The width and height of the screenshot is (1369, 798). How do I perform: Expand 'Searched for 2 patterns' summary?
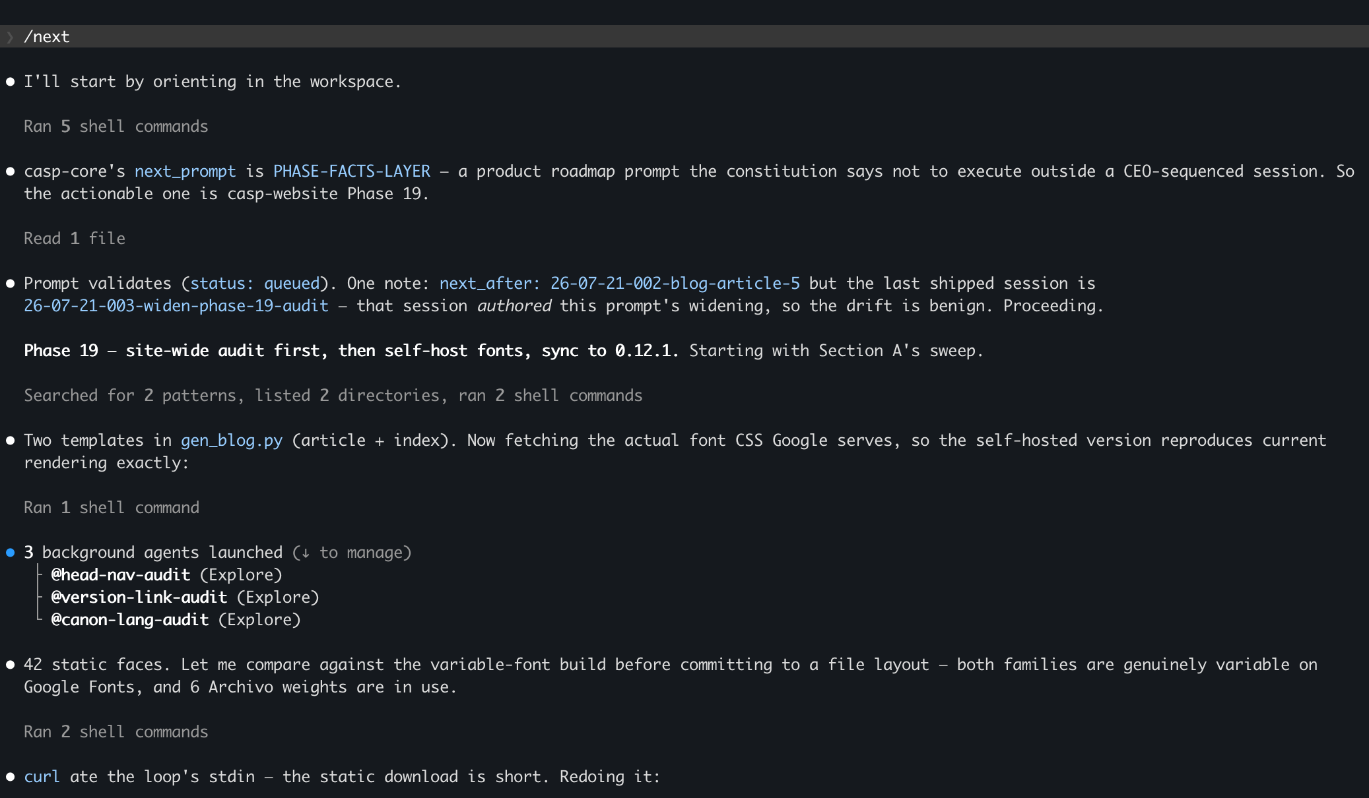[333, 395]
